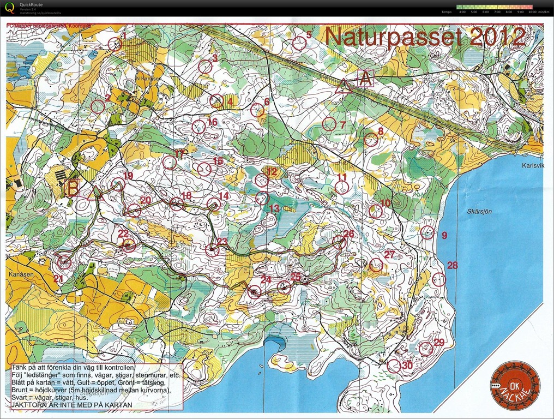The width and height of the screenshot is (554, 419).
Task: Click the map legend text box
Action: pyautogui.click(x=95, y=387)
